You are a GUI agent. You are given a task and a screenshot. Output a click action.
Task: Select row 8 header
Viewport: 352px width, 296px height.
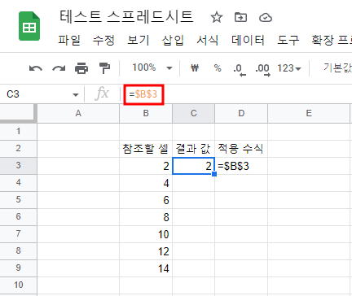pos(18,251)
